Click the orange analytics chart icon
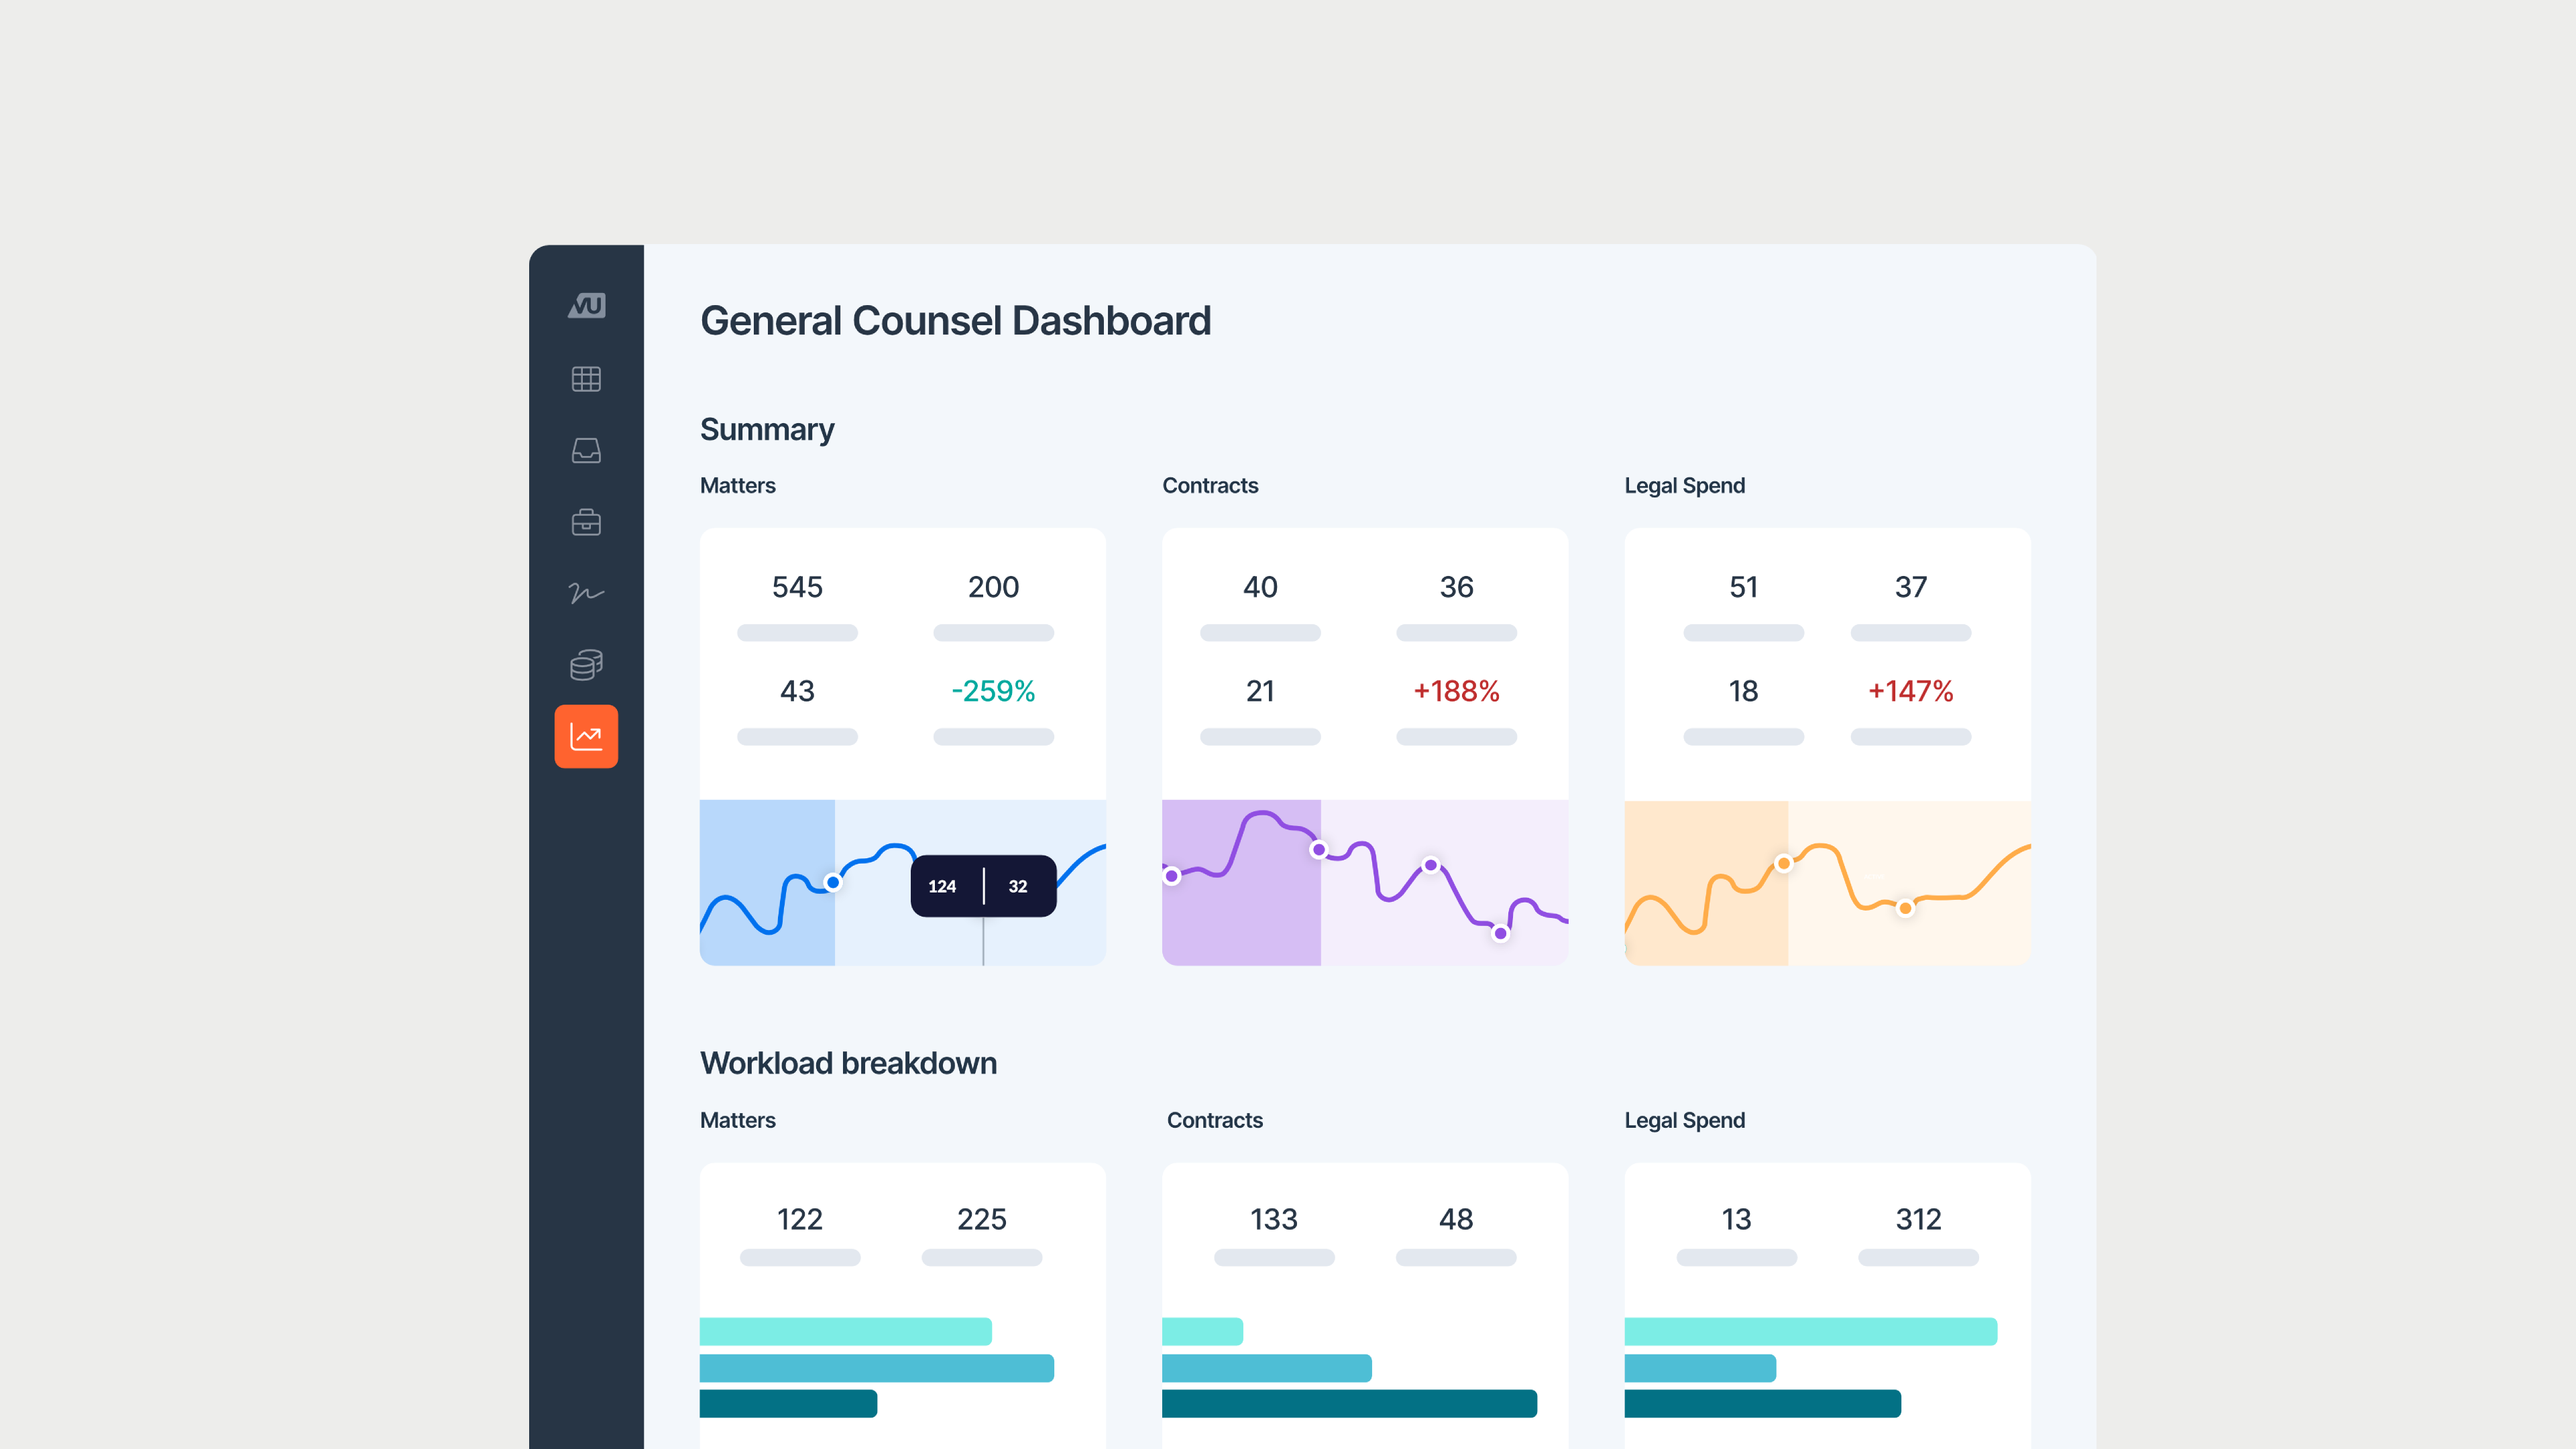 [x=586, y=737]
